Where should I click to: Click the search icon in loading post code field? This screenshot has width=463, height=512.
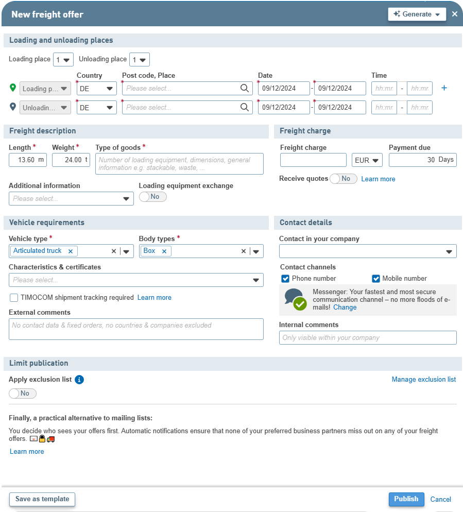tap(245, 89)
